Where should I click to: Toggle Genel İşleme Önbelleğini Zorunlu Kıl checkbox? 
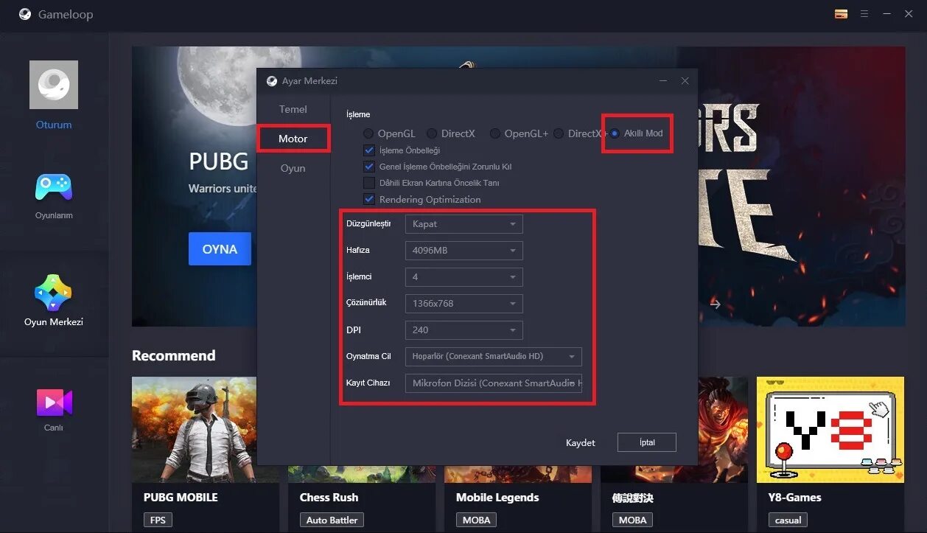369,167
